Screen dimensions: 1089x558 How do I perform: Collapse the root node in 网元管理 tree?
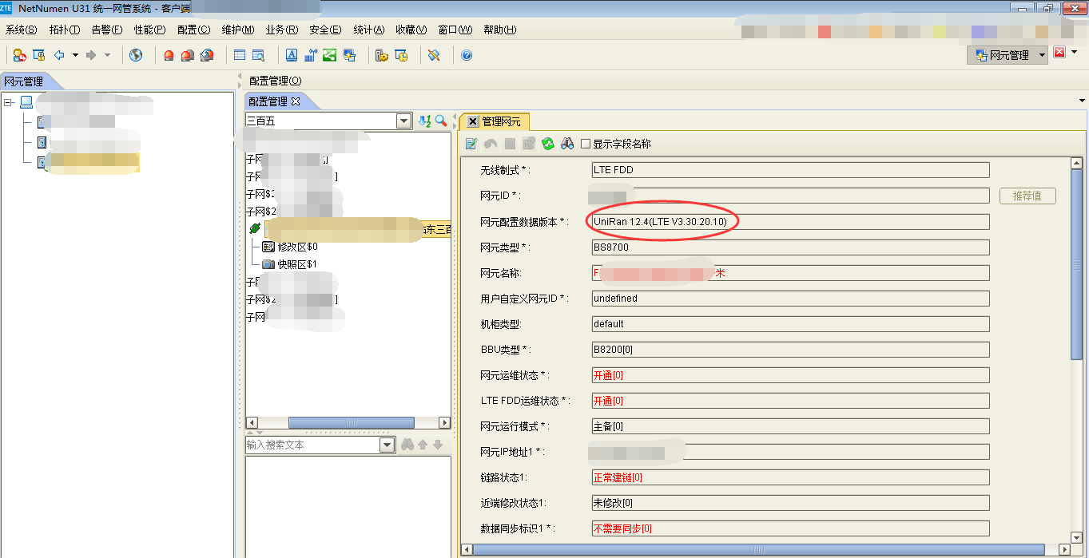[x=9, y=102]
